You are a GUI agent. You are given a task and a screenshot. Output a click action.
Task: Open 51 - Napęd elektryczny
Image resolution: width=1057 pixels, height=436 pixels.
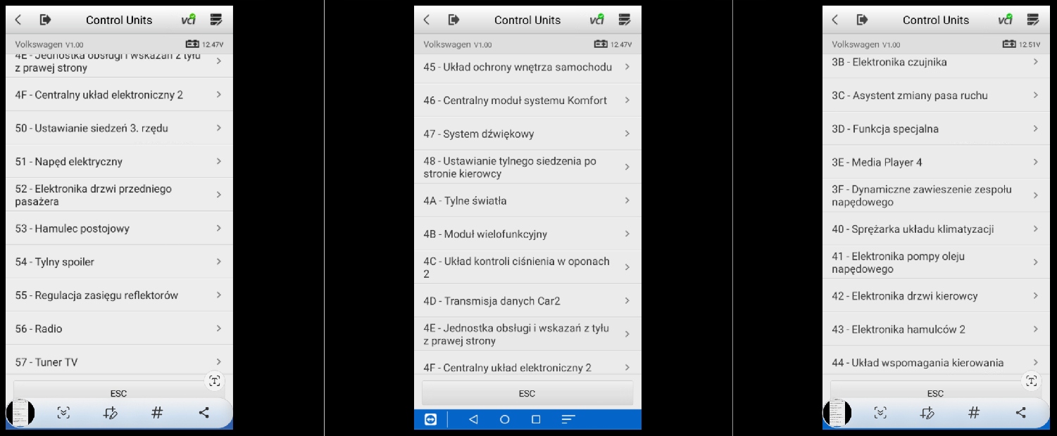[119, 161]
